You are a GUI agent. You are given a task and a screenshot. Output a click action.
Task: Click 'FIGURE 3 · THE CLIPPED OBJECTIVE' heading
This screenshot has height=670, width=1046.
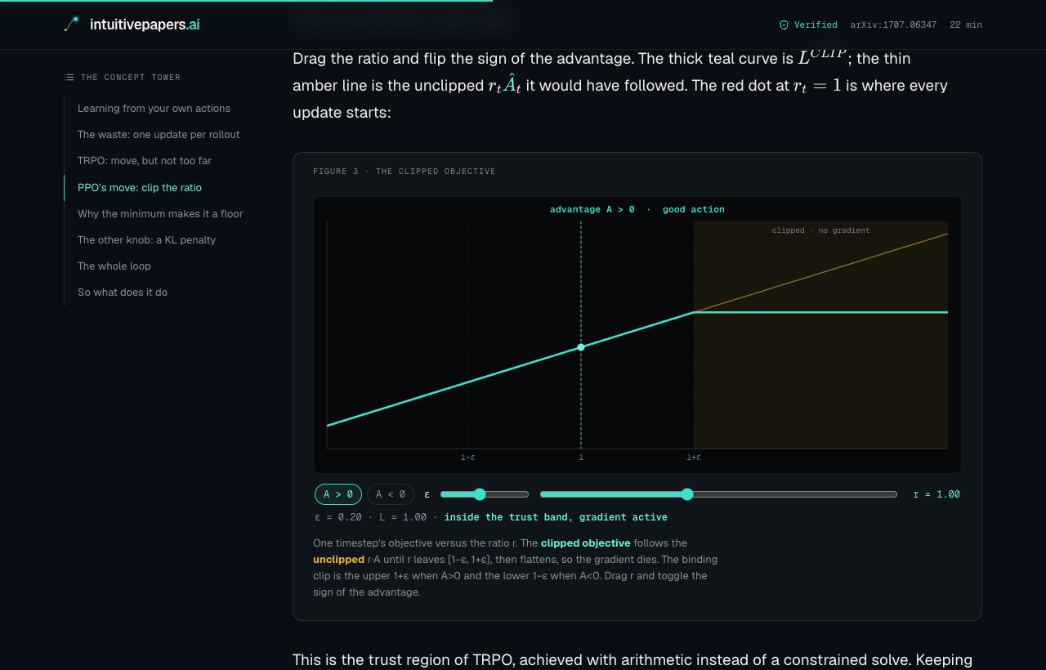click(x=405, y=172)
